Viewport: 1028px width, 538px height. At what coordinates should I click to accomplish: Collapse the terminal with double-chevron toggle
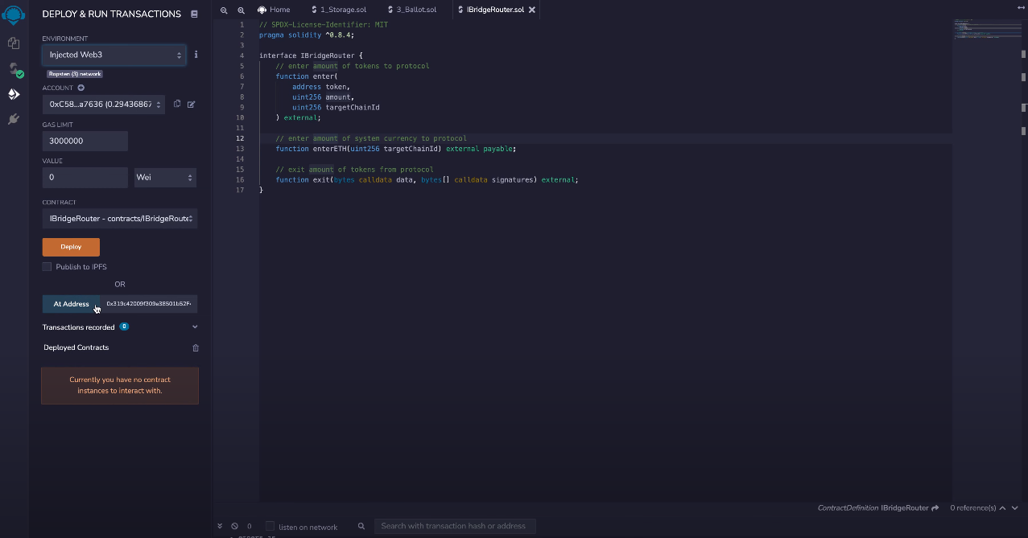[x=220, y=527]
